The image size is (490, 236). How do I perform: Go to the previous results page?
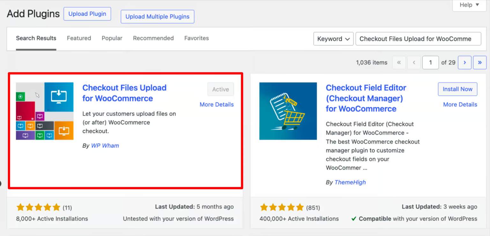tap(414, 62)
